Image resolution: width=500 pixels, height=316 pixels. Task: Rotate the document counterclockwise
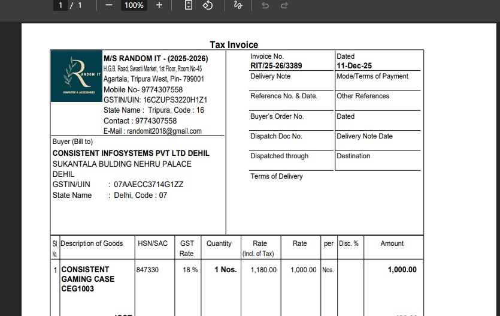[x=207, y=5]
